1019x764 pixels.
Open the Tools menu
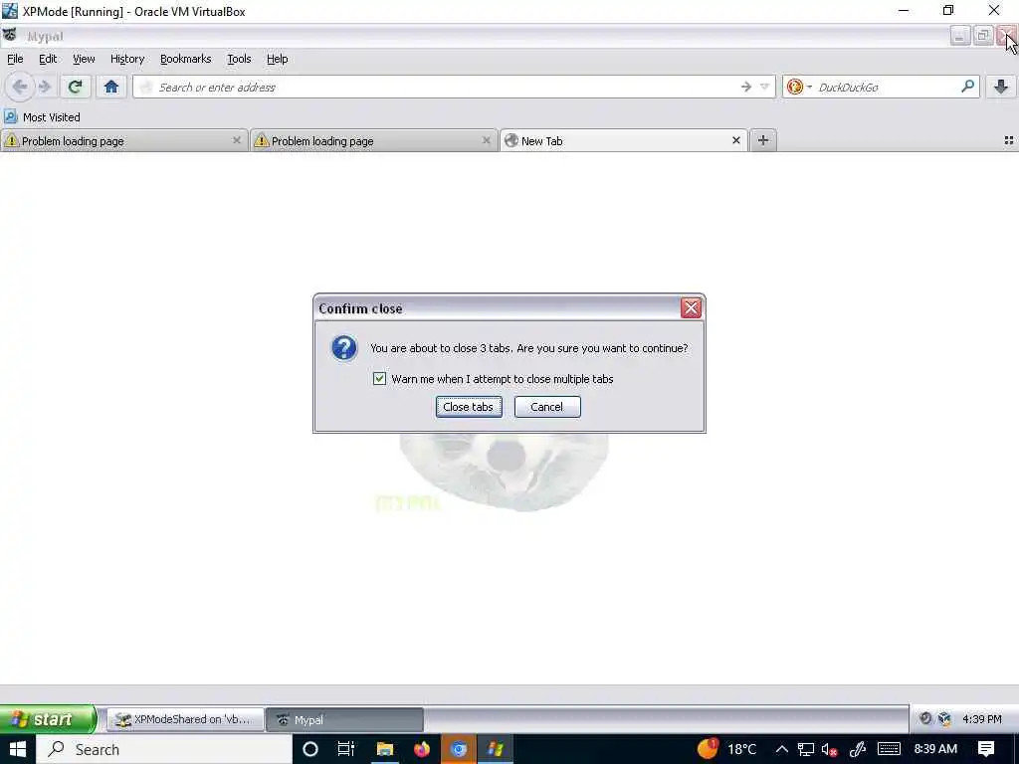click(x=239, y=59)
